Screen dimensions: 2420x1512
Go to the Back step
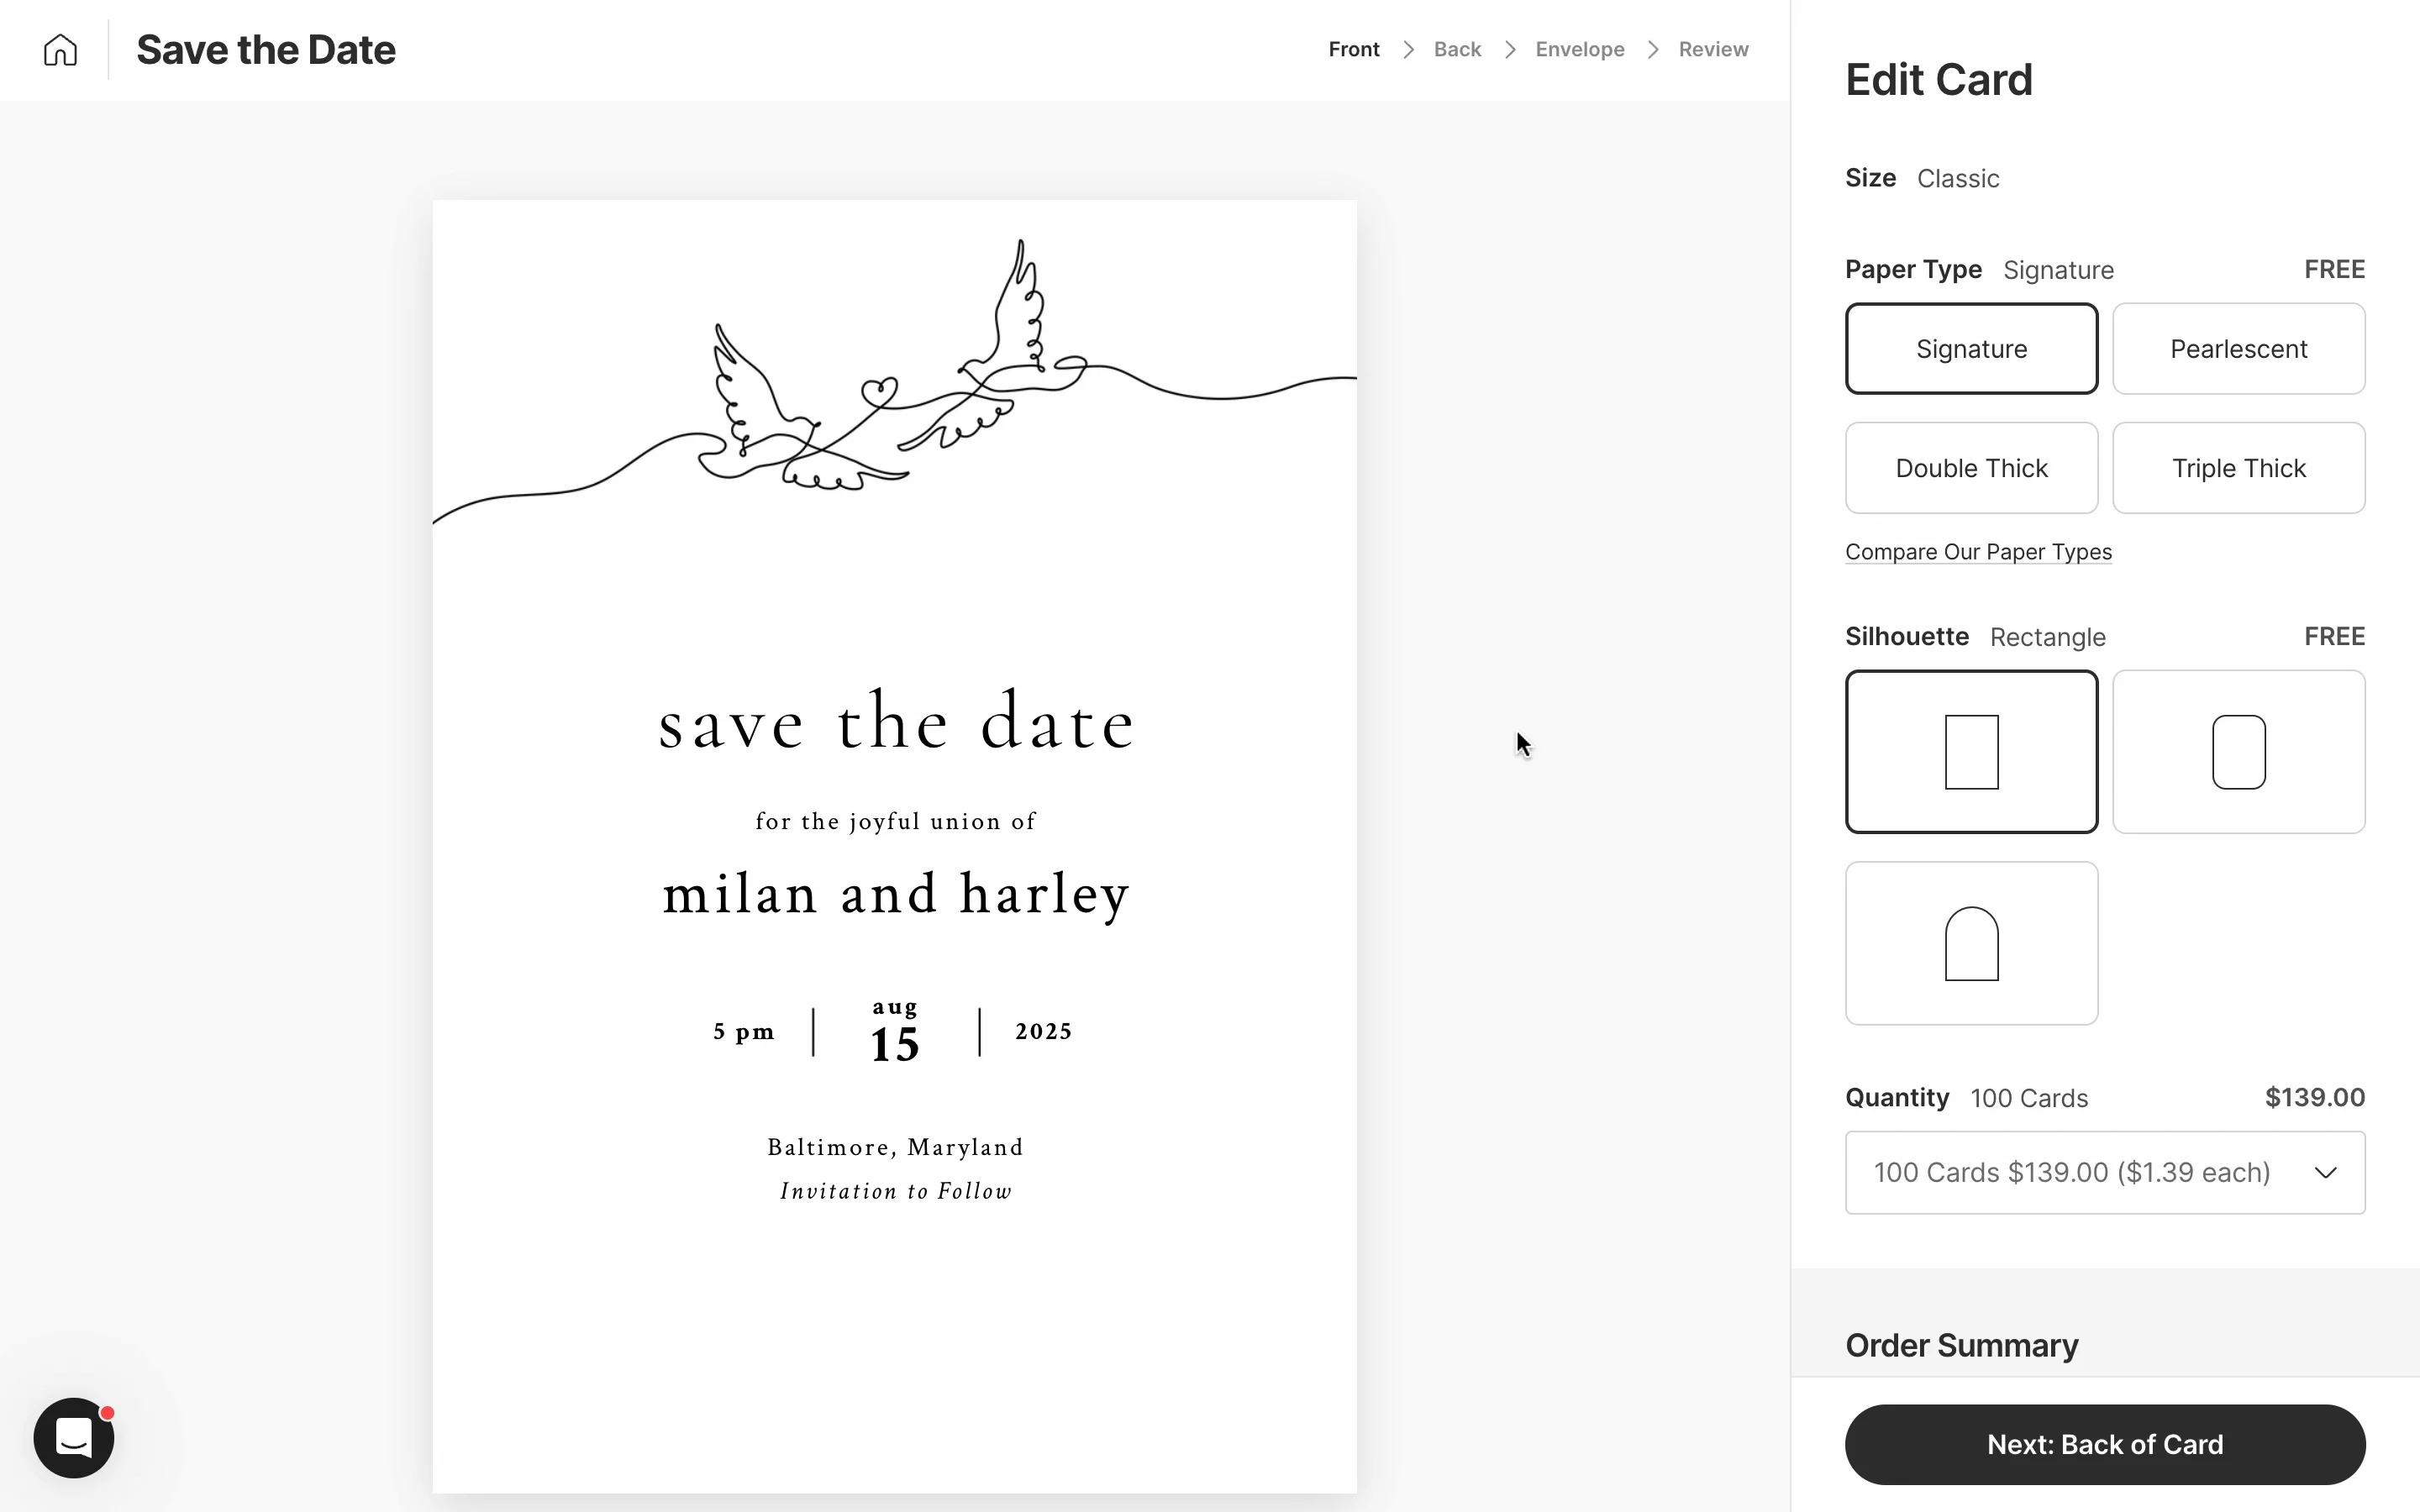[1457, 50]
